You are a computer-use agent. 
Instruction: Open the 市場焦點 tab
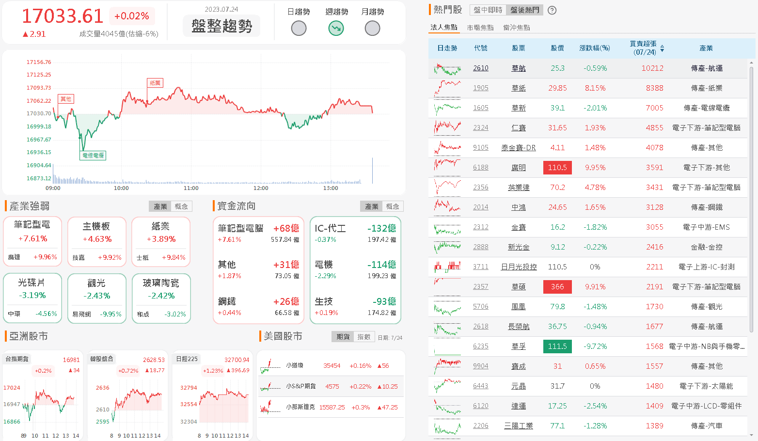(480, 28)
